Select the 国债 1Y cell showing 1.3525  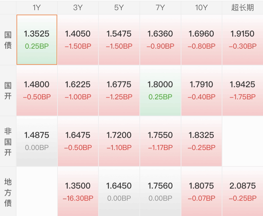click(37, 40)
